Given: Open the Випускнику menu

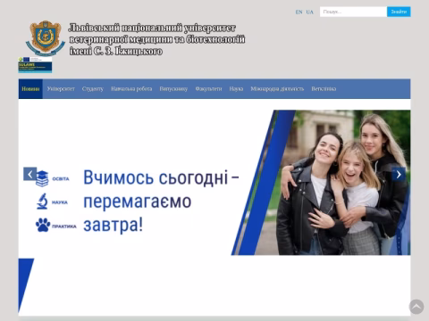Looking at the screenshot, I should click(x=173, y=89).
